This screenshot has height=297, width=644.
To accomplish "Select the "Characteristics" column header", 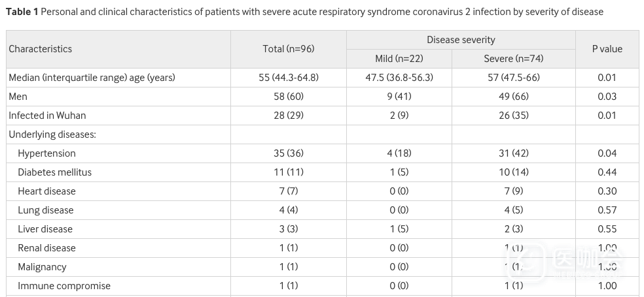I will (41, 49).
